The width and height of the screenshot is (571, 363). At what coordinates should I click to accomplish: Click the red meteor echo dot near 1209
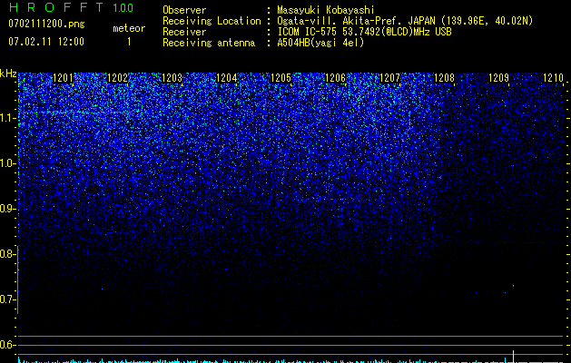[513, 286]
